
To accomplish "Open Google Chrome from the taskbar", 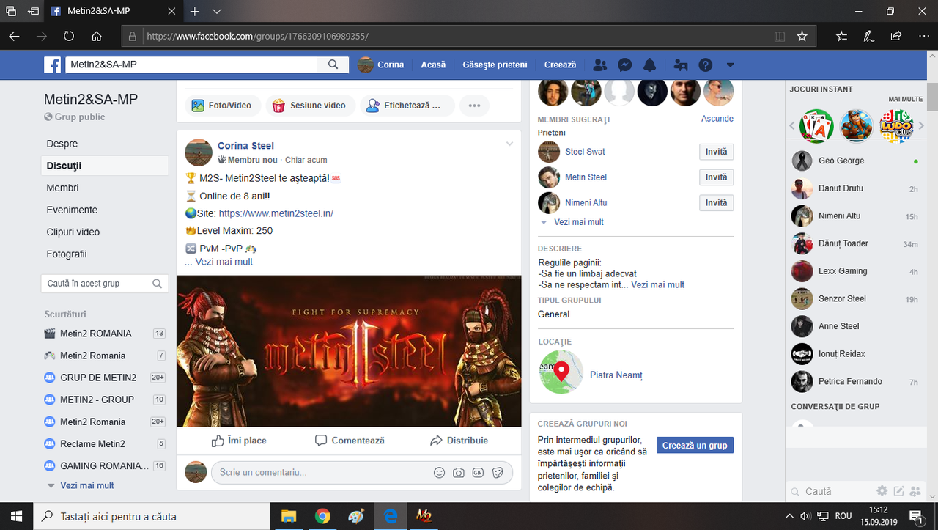I will click(322, 516).
